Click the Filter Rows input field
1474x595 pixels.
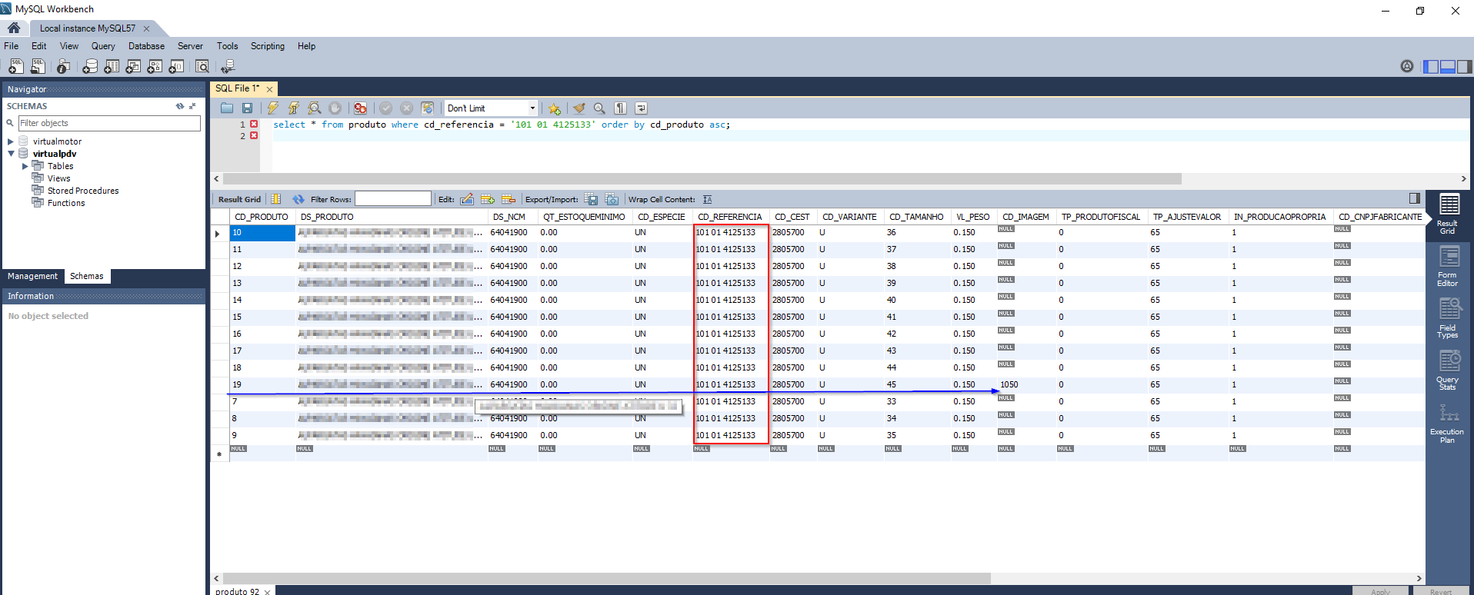point(392,199)
